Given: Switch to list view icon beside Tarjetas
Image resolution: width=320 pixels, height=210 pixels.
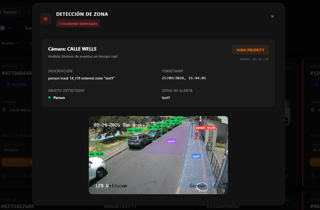Looking at the screenshot, I should (x=29, y=12).
